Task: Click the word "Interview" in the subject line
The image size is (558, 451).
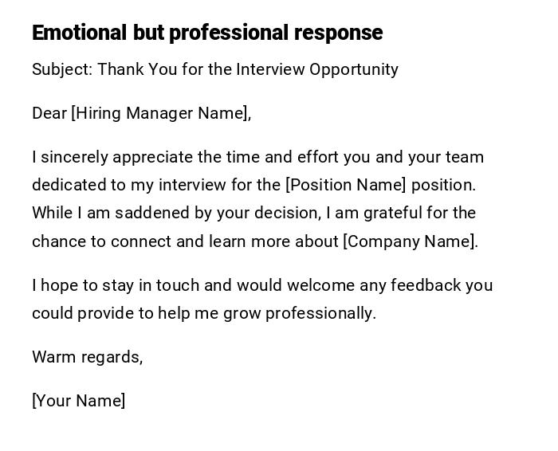Action: [270, 69]
